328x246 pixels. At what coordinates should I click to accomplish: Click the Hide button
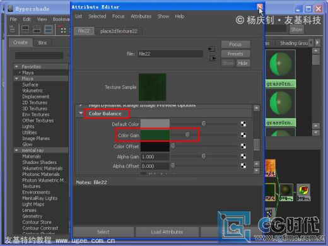pyautogui.click(x=243, y=63)
